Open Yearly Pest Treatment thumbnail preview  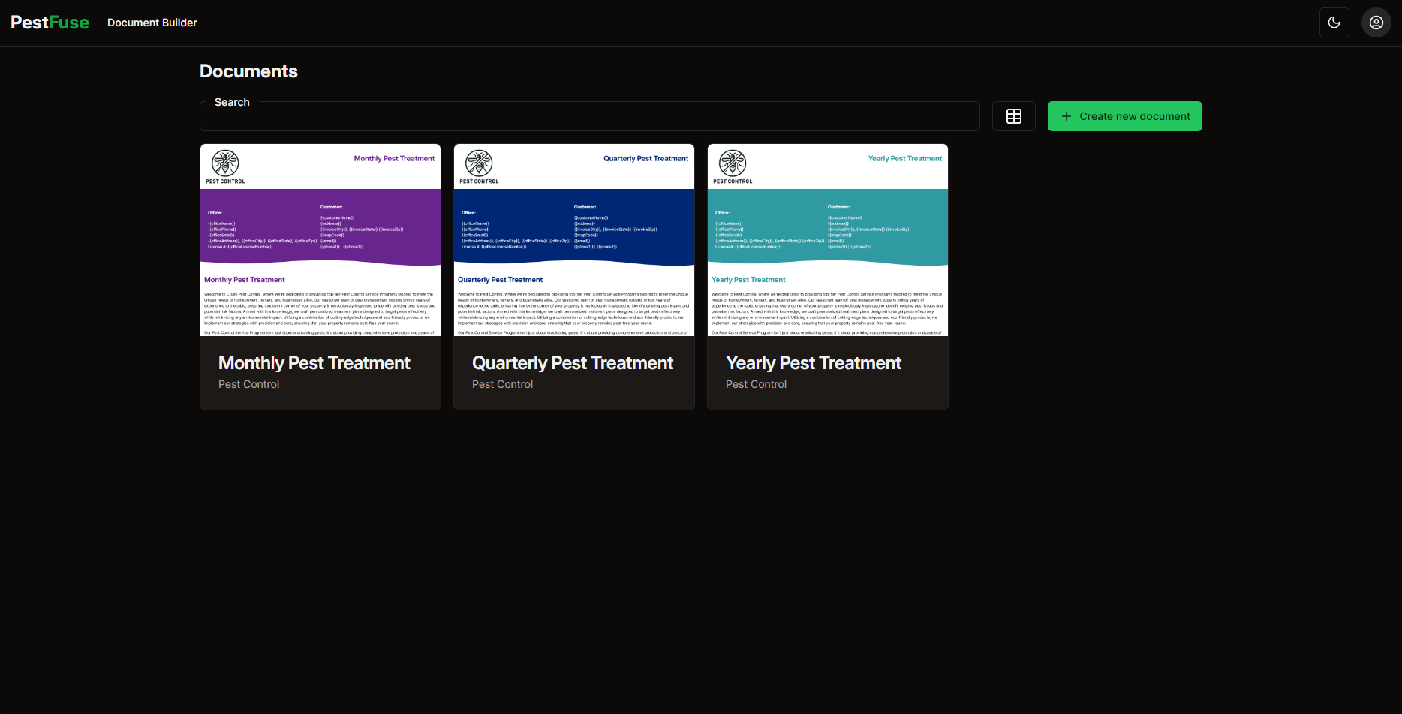click(828, 240)
